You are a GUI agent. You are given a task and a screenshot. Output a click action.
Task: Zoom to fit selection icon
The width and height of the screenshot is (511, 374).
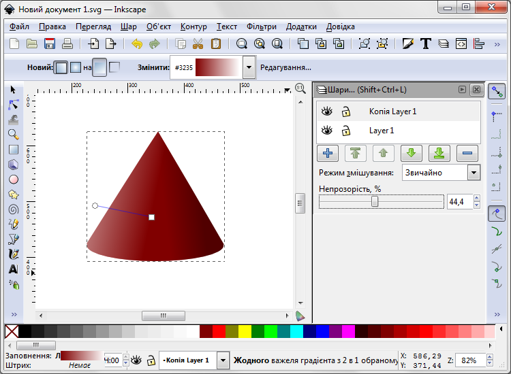tap(241, 44)
